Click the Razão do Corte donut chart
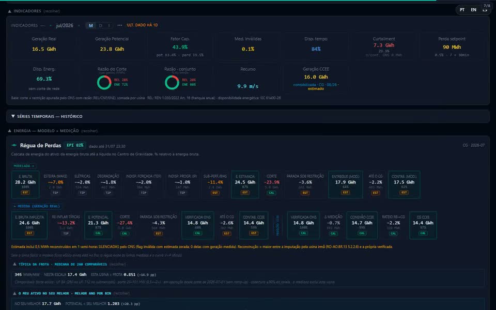 coord(104,82)
